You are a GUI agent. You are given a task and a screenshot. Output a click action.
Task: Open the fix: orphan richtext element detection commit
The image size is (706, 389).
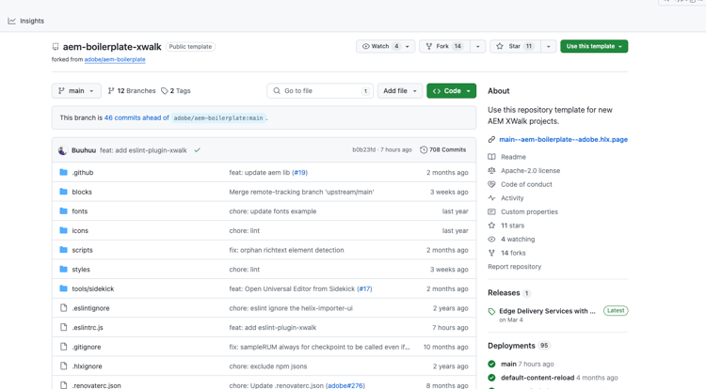[x=286, y=250]
